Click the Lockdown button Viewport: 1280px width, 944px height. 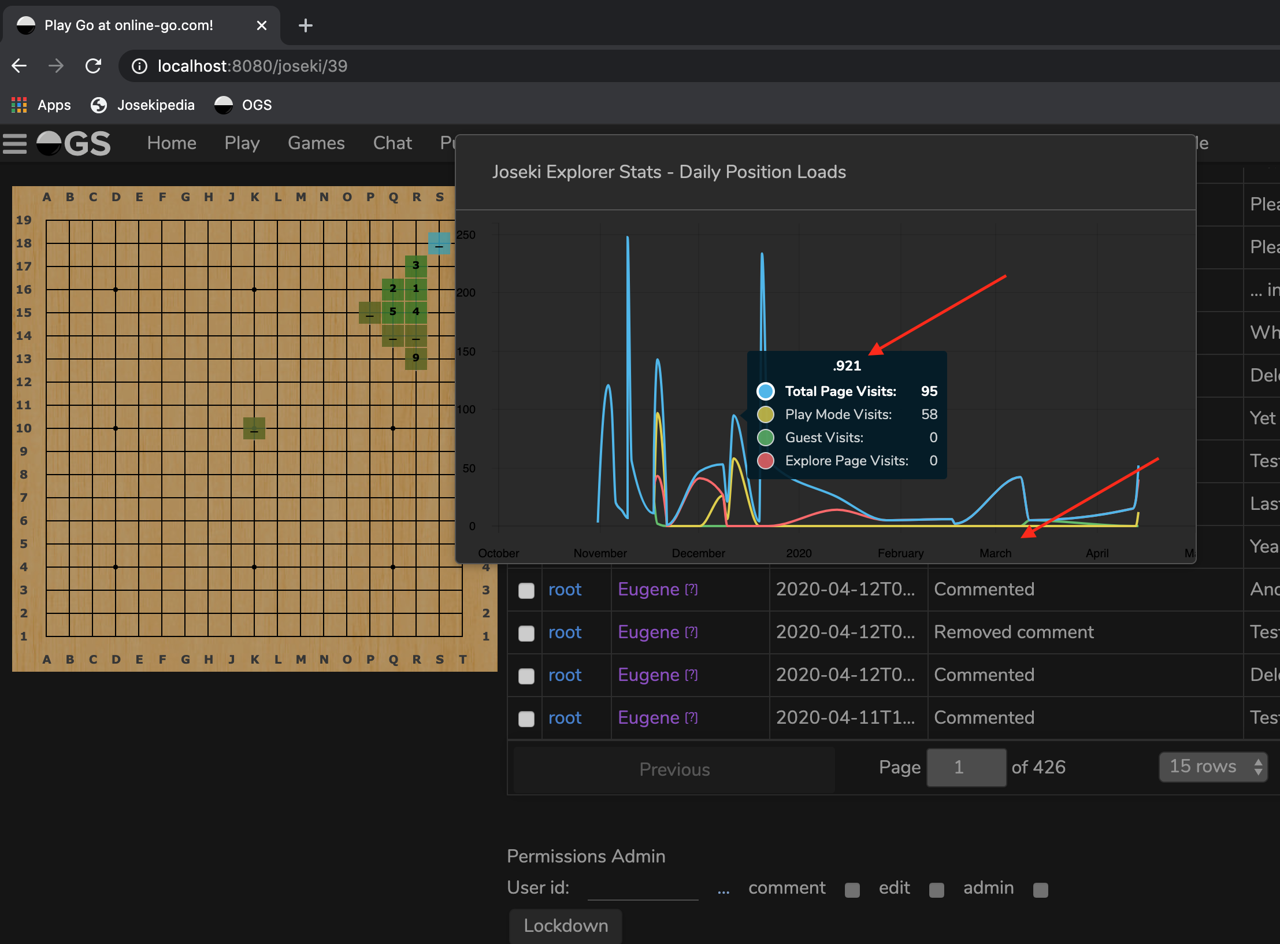pos(566,926)
